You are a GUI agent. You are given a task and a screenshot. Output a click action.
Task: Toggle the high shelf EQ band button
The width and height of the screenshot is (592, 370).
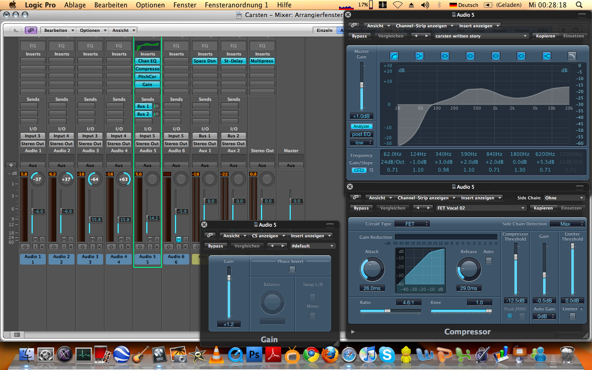547,56
